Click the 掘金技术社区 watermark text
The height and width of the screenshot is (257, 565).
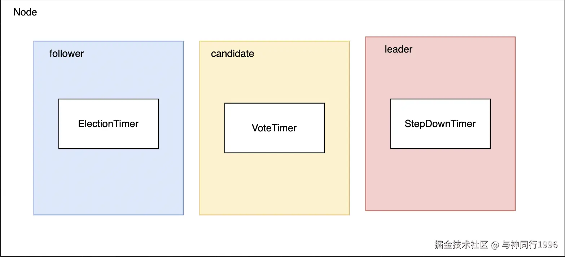pyautogui.click(x=461, y=245)
